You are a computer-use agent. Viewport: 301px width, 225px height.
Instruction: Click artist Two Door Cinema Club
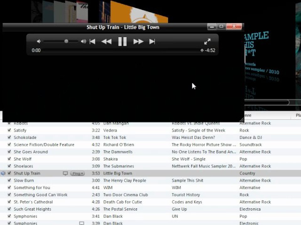(125, 195)
